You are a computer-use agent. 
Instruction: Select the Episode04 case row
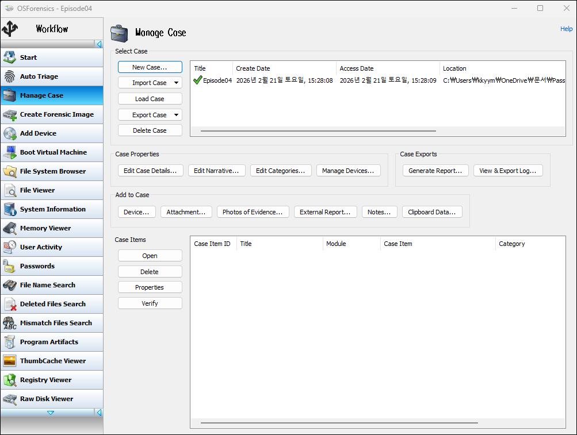point(378,80)
